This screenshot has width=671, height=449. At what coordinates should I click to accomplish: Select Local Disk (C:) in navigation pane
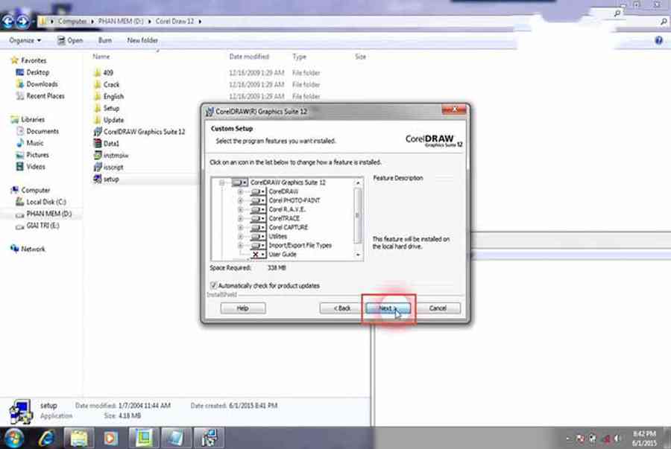45,202
